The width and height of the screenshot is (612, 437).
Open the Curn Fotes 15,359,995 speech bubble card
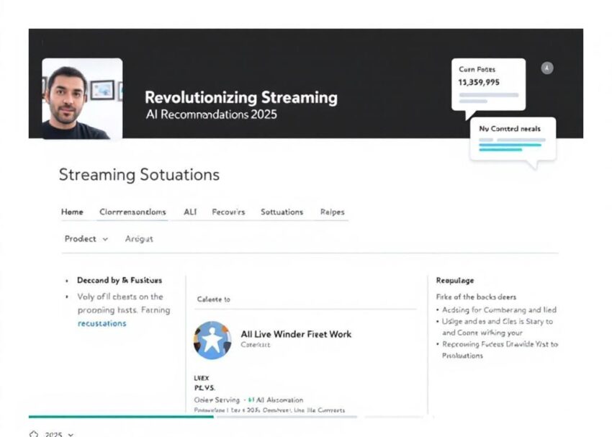tap(489, 84)
